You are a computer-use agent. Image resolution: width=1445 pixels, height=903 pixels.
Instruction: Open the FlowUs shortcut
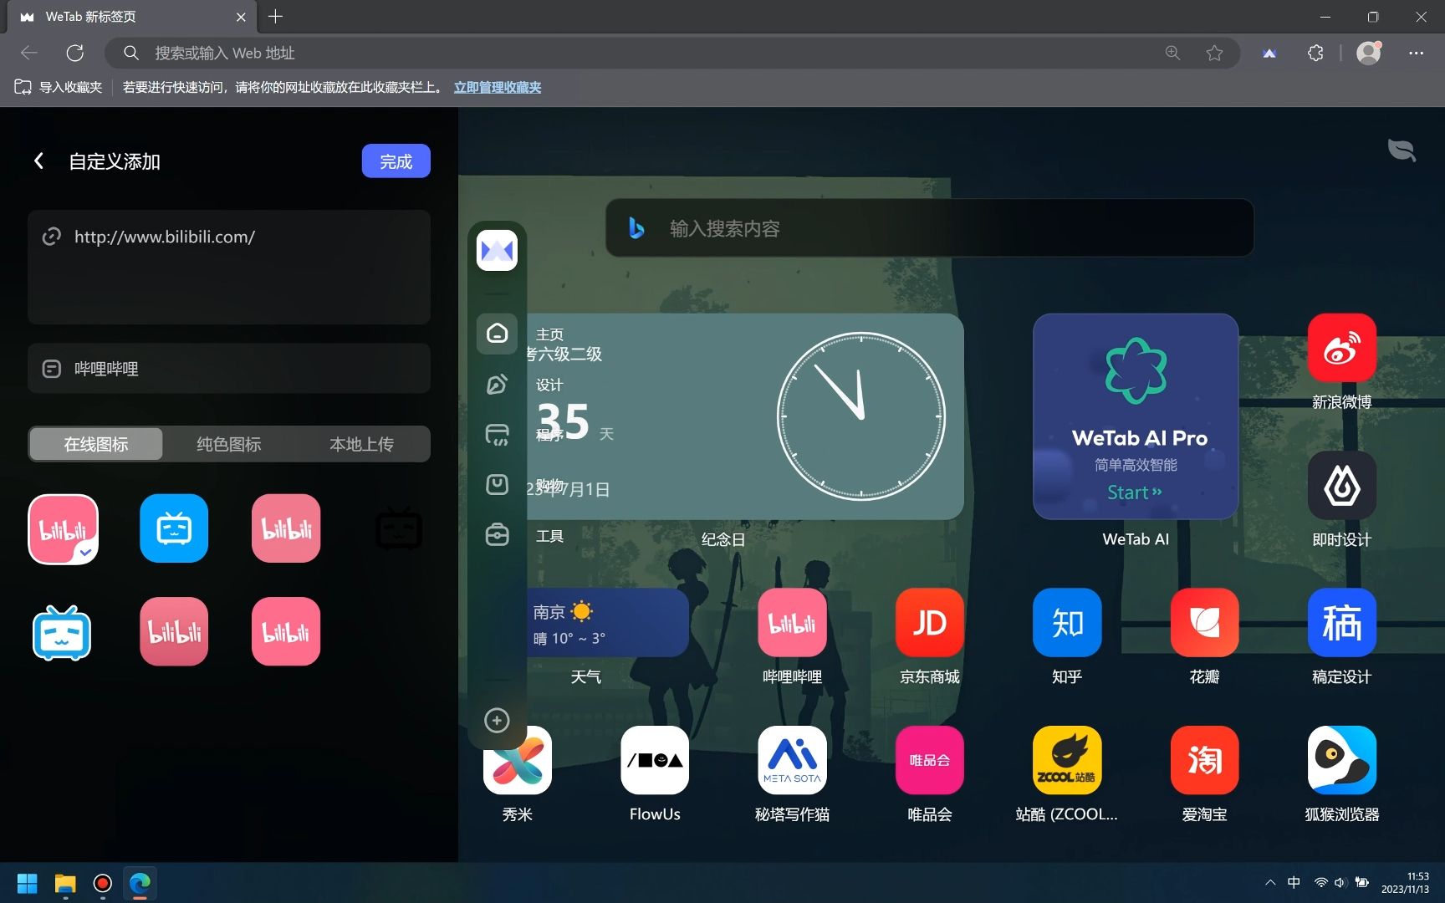coord(655,760)
